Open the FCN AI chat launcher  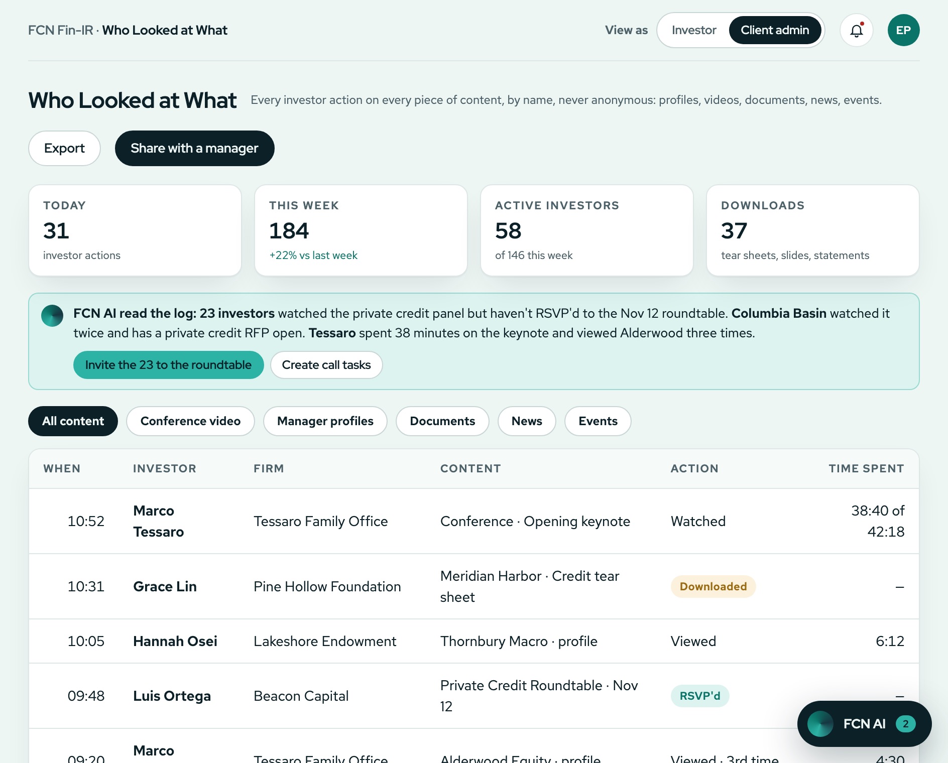coord(864,724)
